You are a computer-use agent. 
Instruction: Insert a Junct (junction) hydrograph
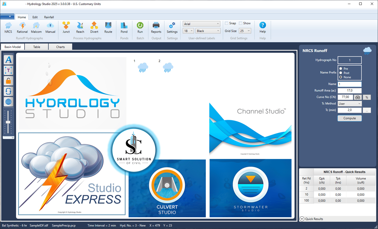[x=66, y=28]
